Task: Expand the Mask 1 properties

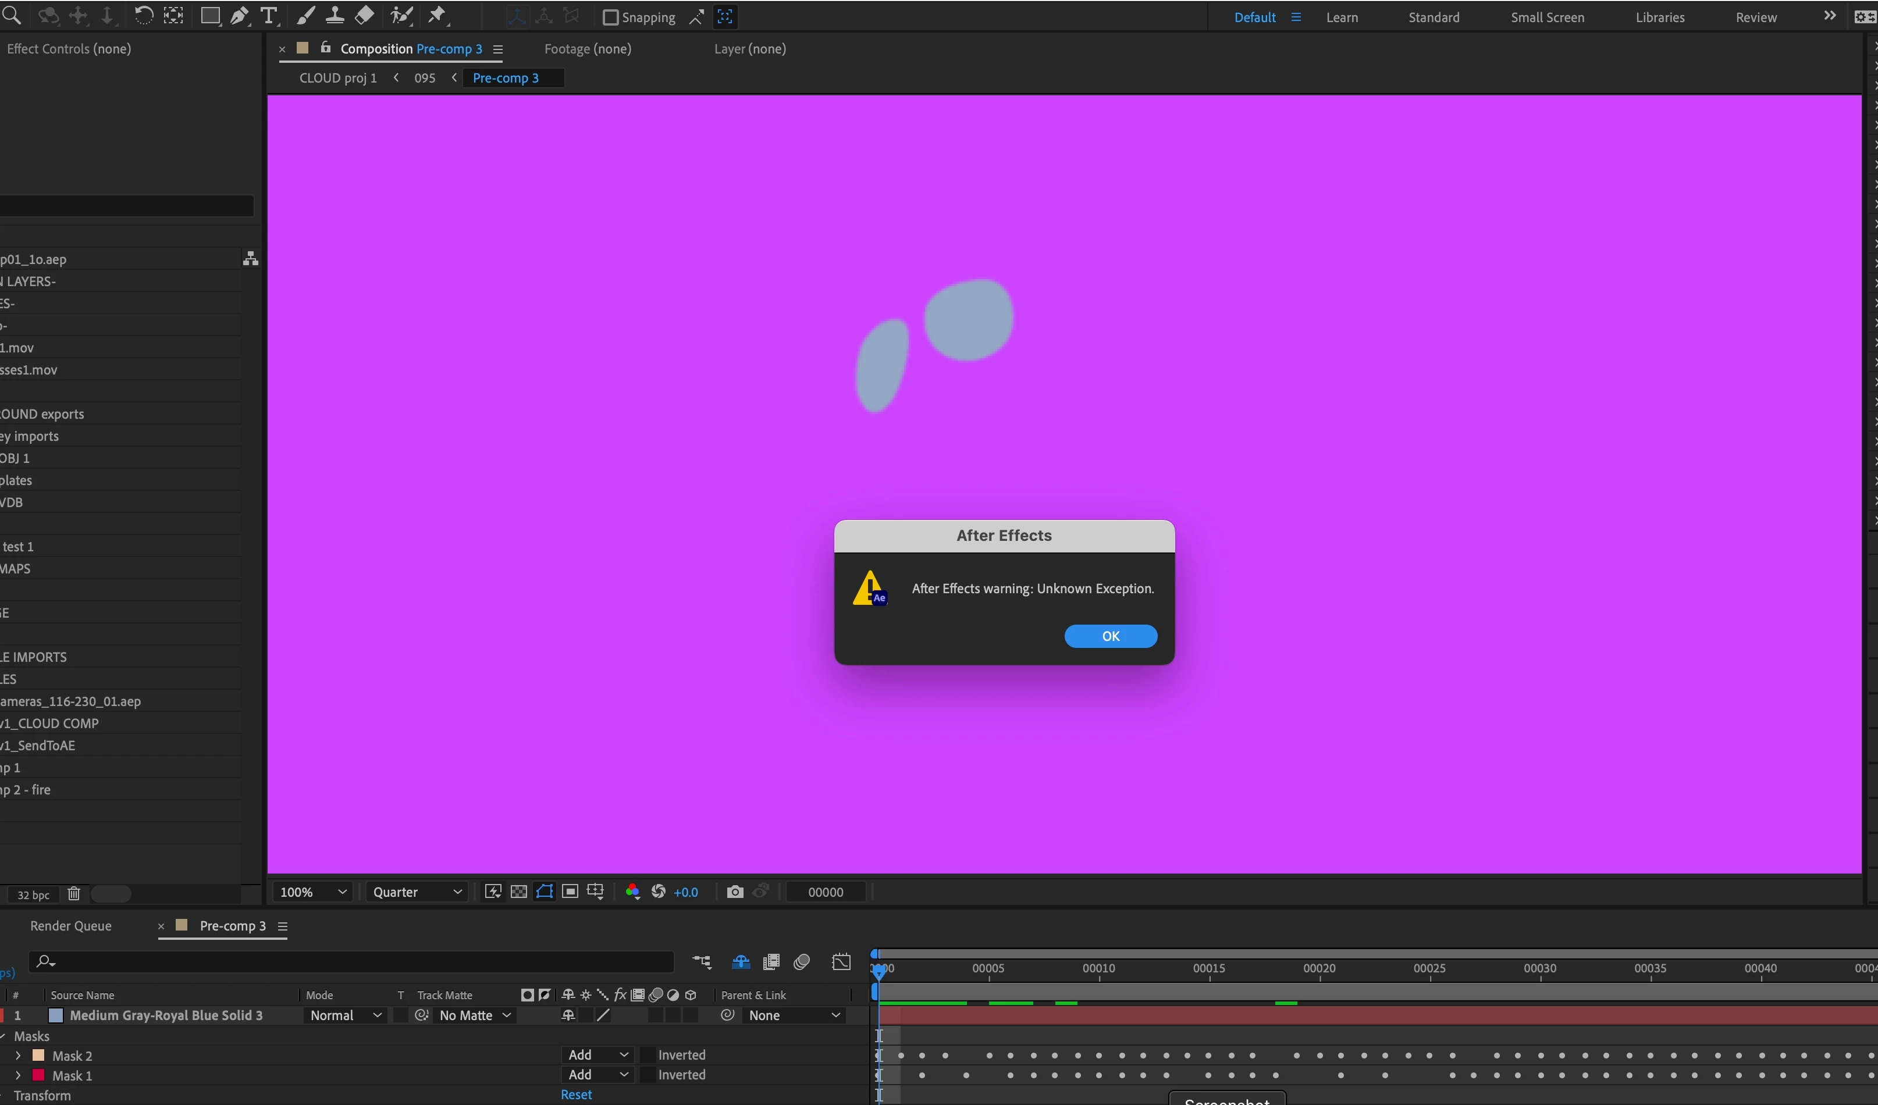Action: pyautogui.click(x=18, y=1075)
